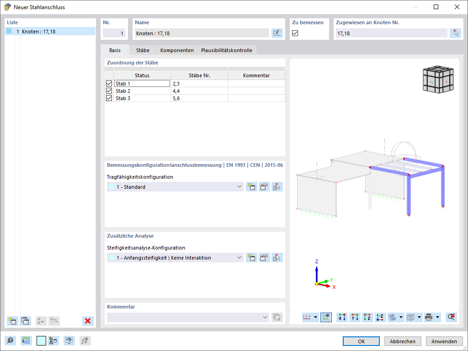468x351 pixels.
Task: View model in -Z direction
Action: point(380,317)
